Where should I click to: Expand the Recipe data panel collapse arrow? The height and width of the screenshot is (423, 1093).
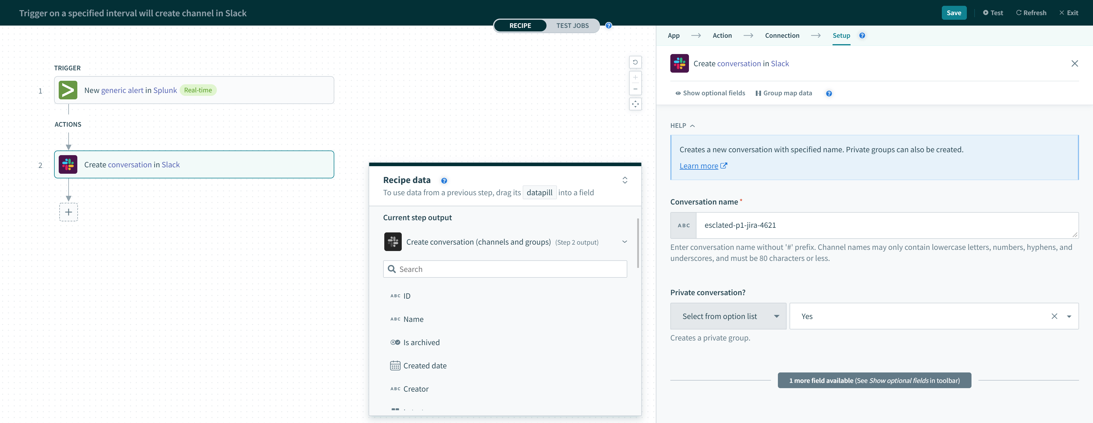point(625,180)
